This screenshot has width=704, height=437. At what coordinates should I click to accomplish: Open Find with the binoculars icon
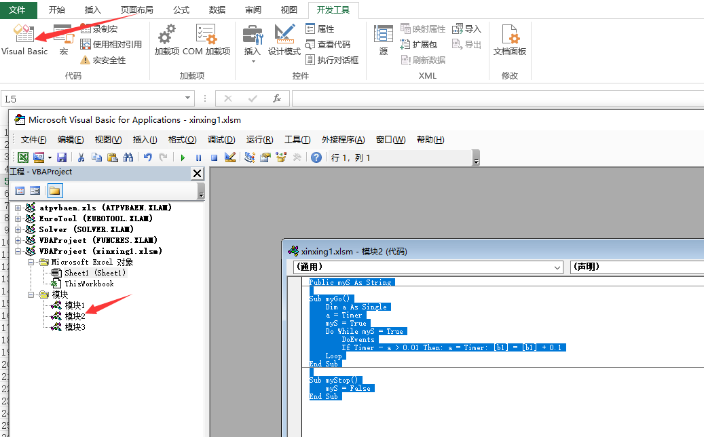pyautogui.click(x=128, y=157)
